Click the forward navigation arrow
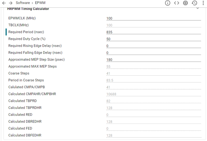This screenshot has height=141, width=207. [x=10, y=3]
